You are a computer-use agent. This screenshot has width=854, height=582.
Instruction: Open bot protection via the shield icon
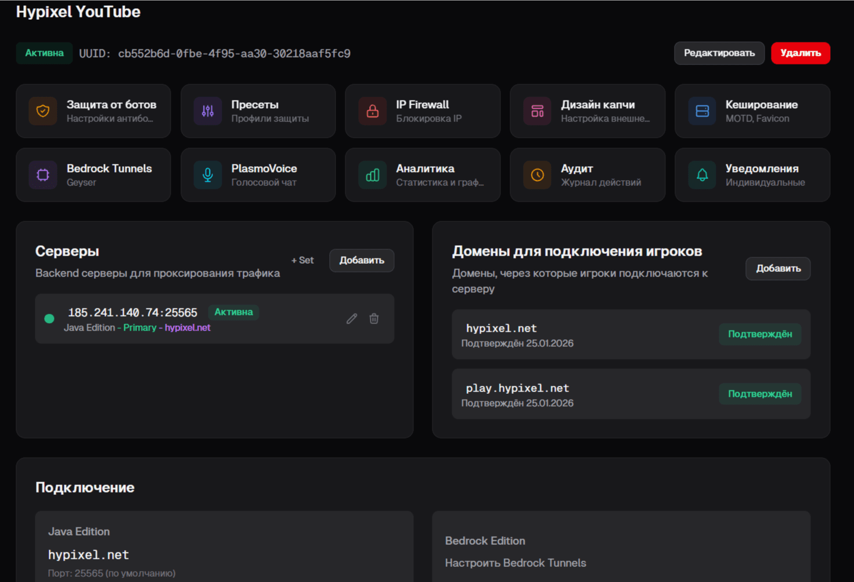(43, 111)
